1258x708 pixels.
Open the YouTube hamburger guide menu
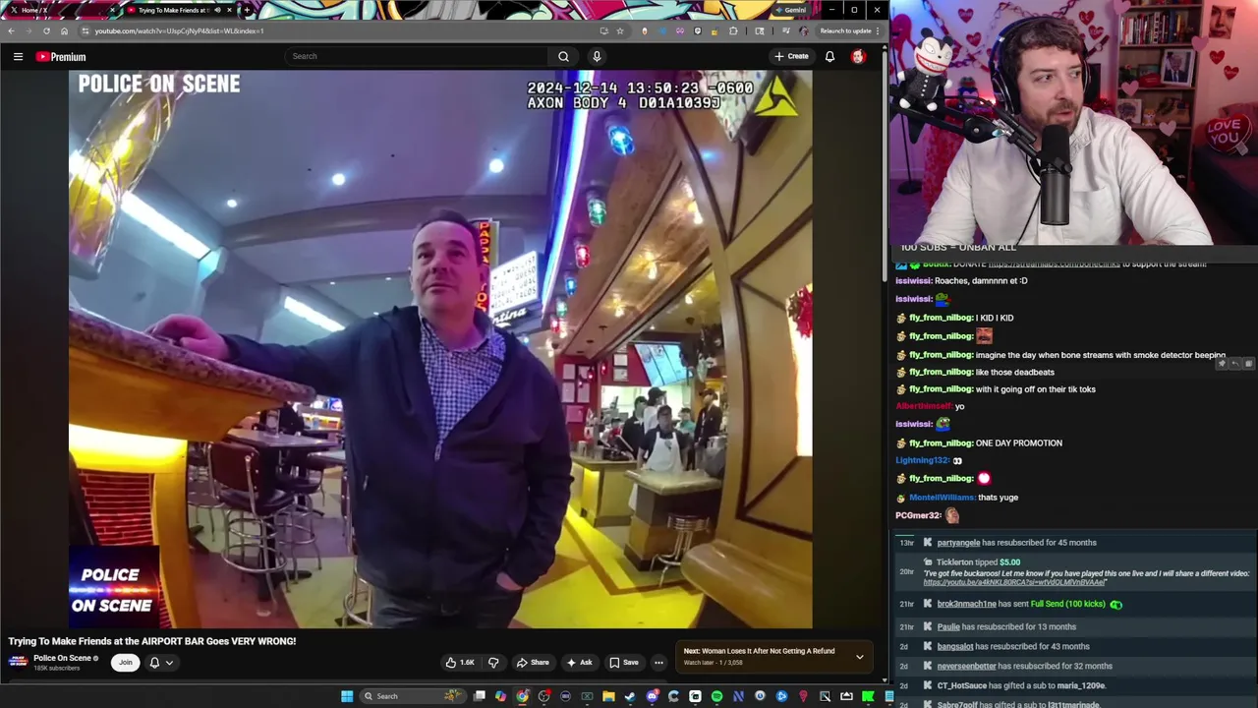pyautogui.click(x=18, y=56)
